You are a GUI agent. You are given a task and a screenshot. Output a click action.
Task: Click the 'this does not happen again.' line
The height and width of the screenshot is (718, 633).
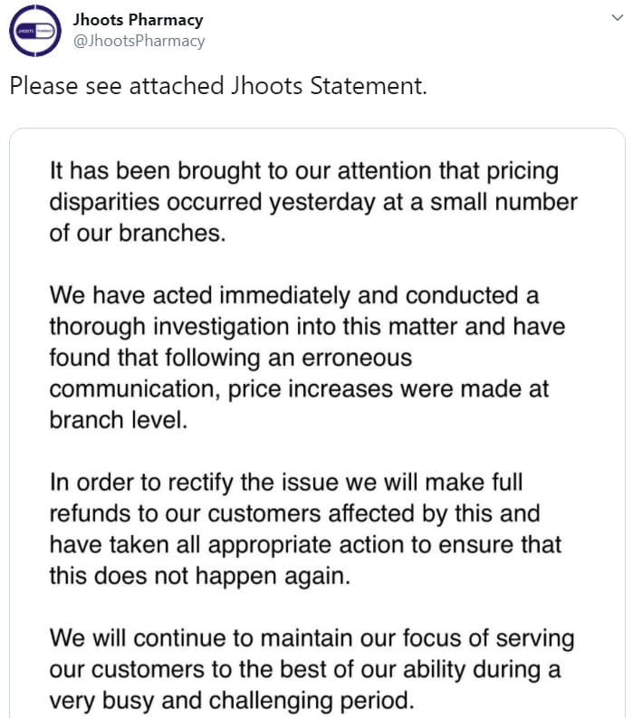(200, 577)
